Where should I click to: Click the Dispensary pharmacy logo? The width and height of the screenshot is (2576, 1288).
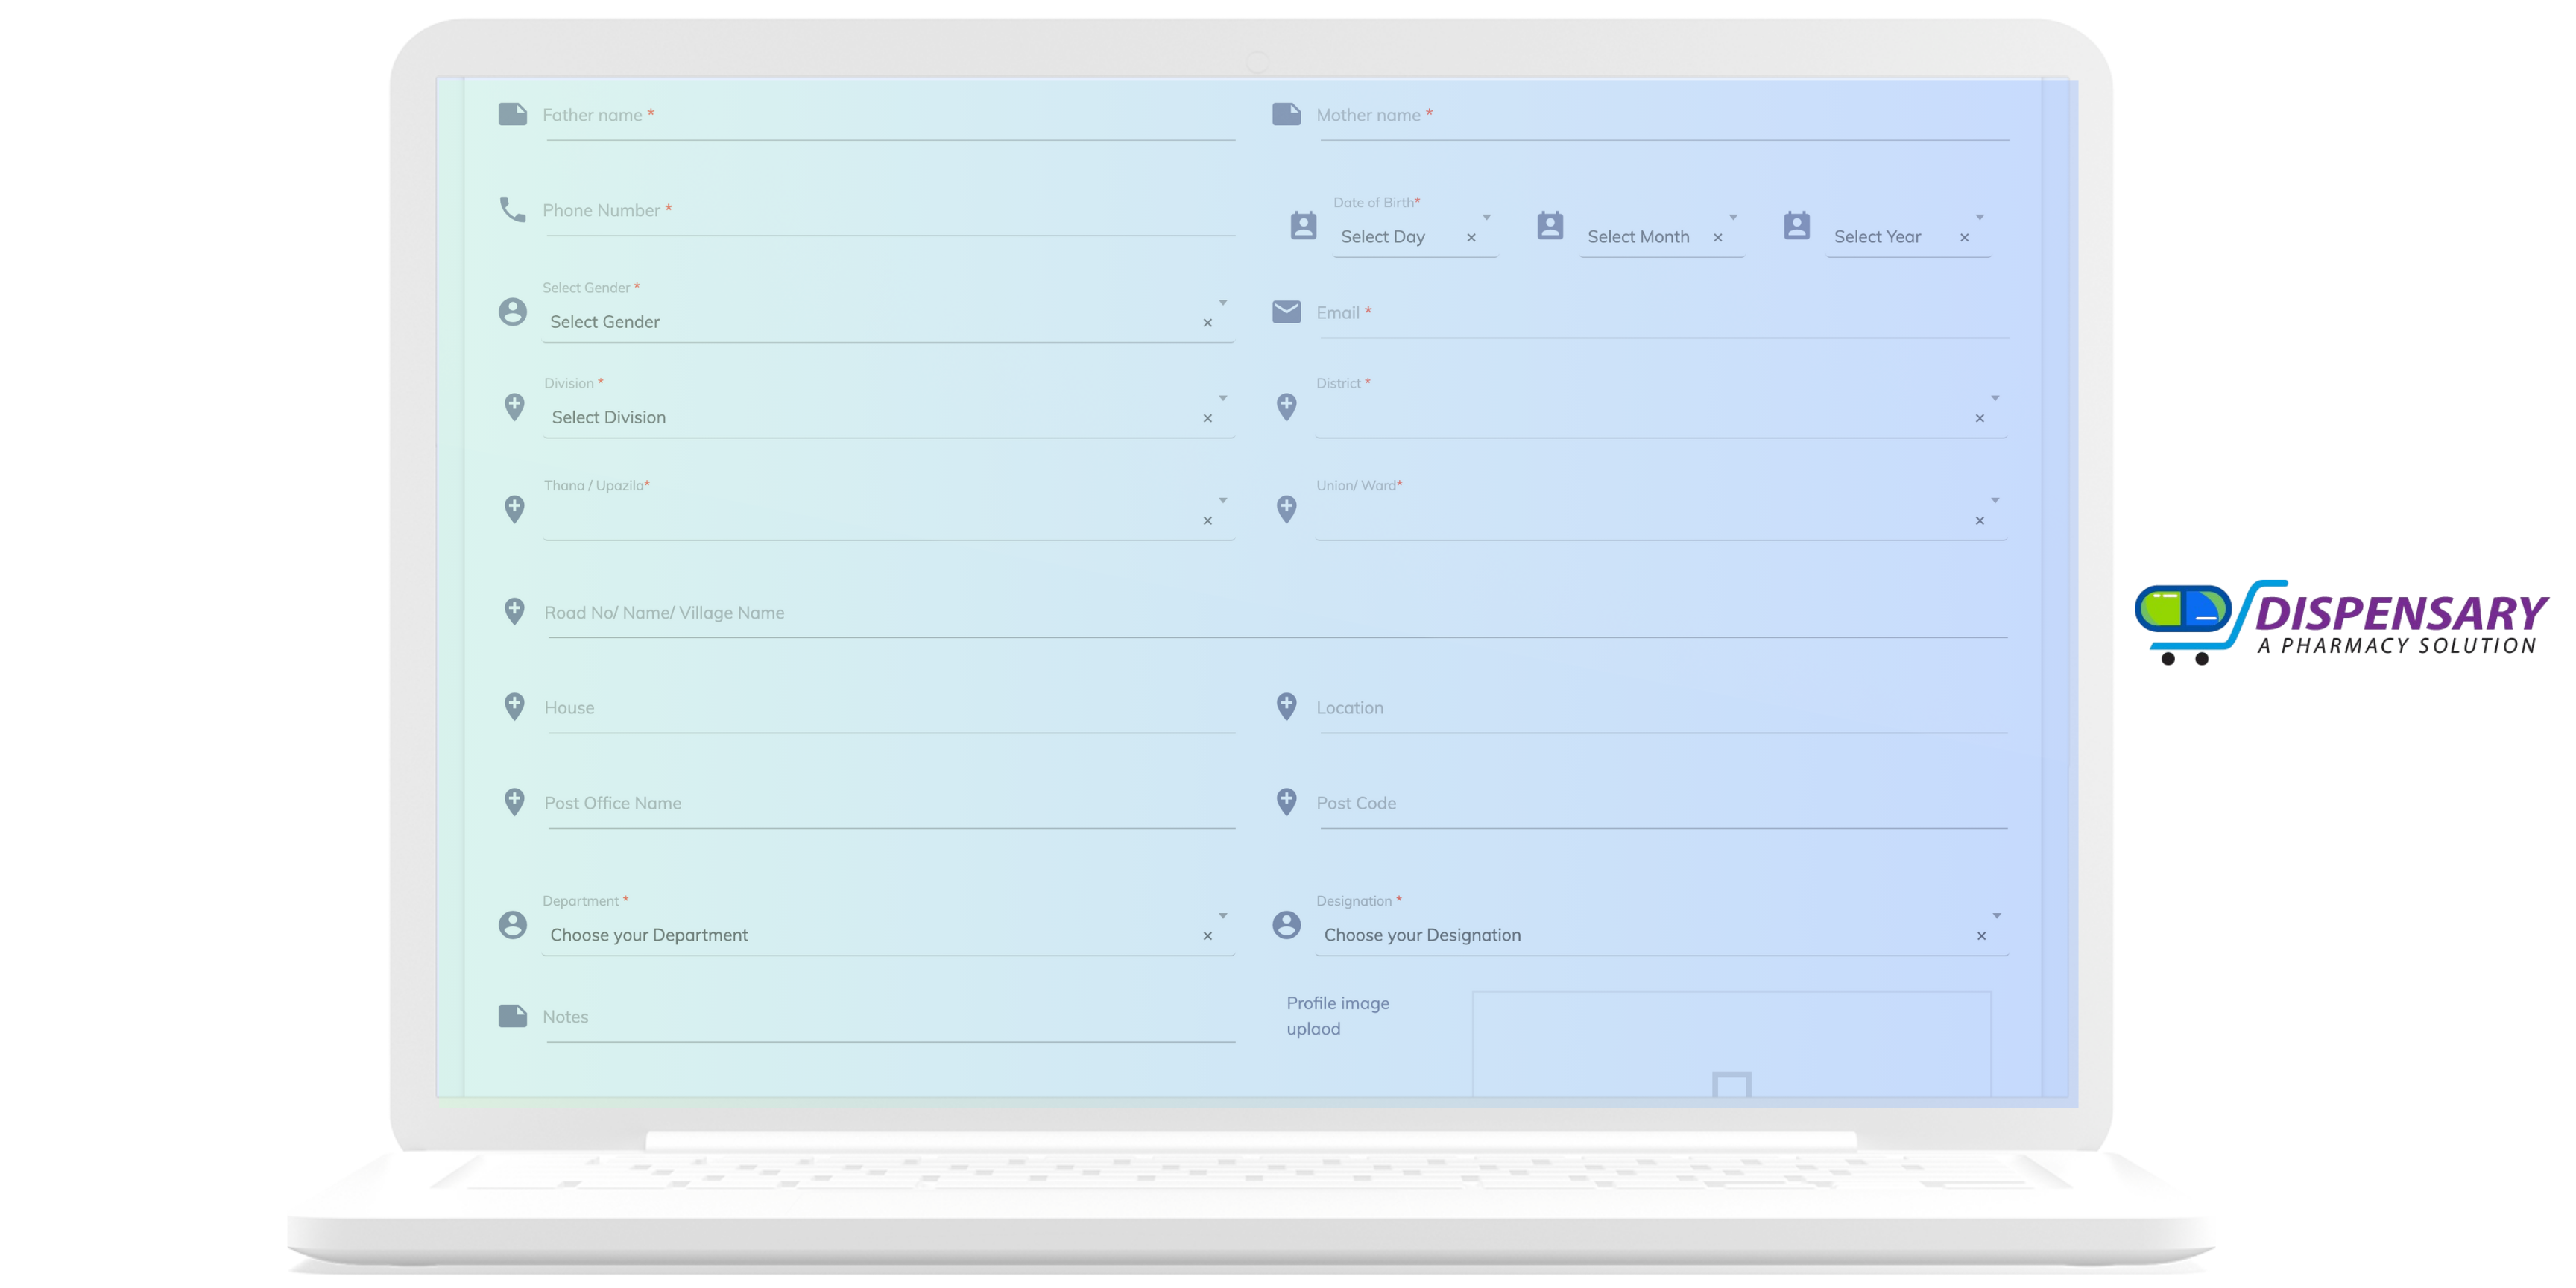[2340, 622]
